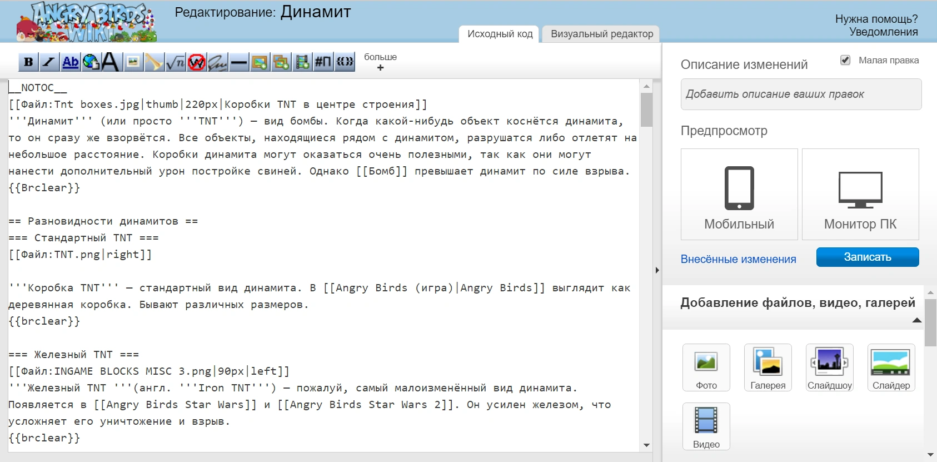This screenshot has width=937, height=462.
Task: Open the 'Нужна помощь?' link
Action: click(876, 19)
